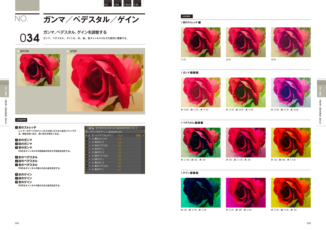This screenshot has height=230, width=326.
Task: Toggle stopwatch for 緑のペデスタル
Action: (93, 156)
